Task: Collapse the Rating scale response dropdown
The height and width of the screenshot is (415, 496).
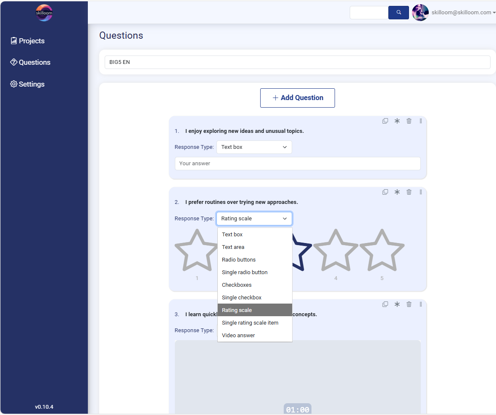Action: (254, 219)
